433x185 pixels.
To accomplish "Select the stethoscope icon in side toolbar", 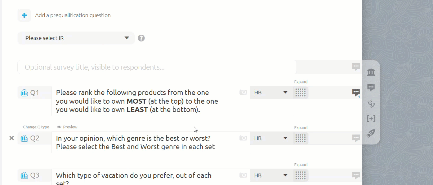I will 371,103.
